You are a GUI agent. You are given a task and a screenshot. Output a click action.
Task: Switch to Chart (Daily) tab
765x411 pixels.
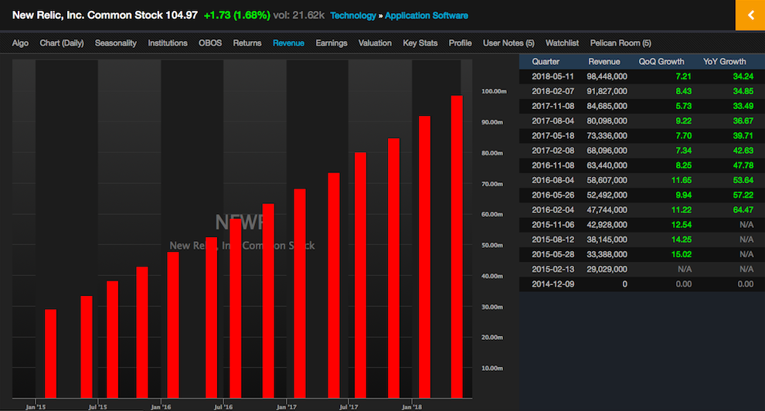[x=62, y=43]
